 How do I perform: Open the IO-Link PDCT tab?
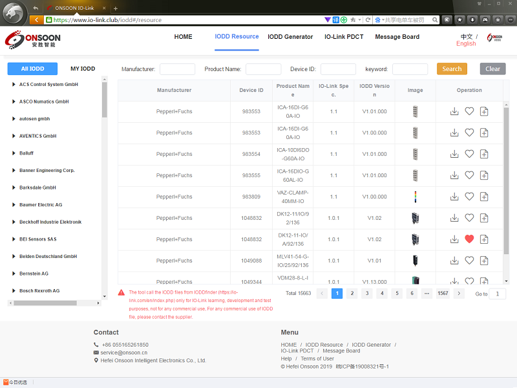(344, 37)
